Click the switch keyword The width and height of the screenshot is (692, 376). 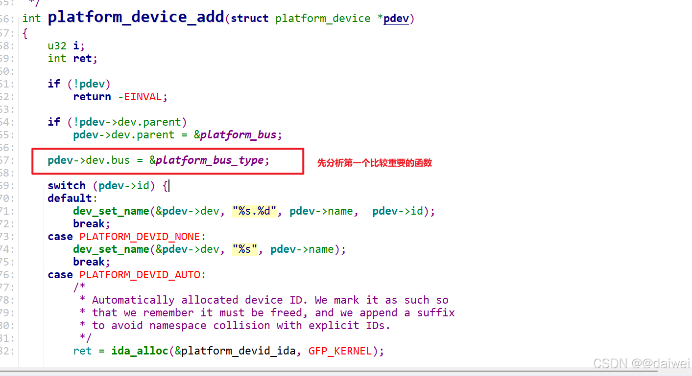67,186
